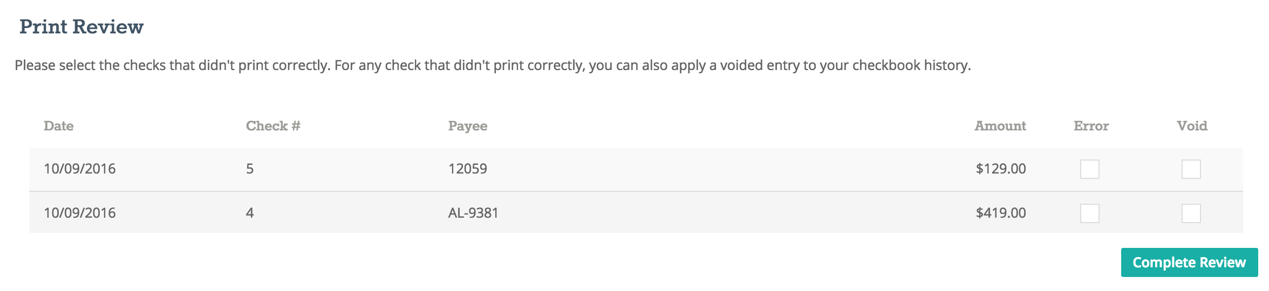Select the Error column header
This screenshot has width=1269, height=291.
tap(1091, 126)
